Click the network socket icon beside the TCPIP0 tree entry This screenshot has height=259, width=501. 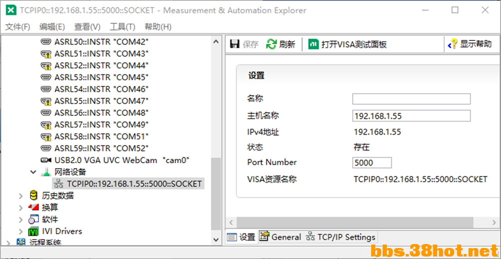click(59, 184)
